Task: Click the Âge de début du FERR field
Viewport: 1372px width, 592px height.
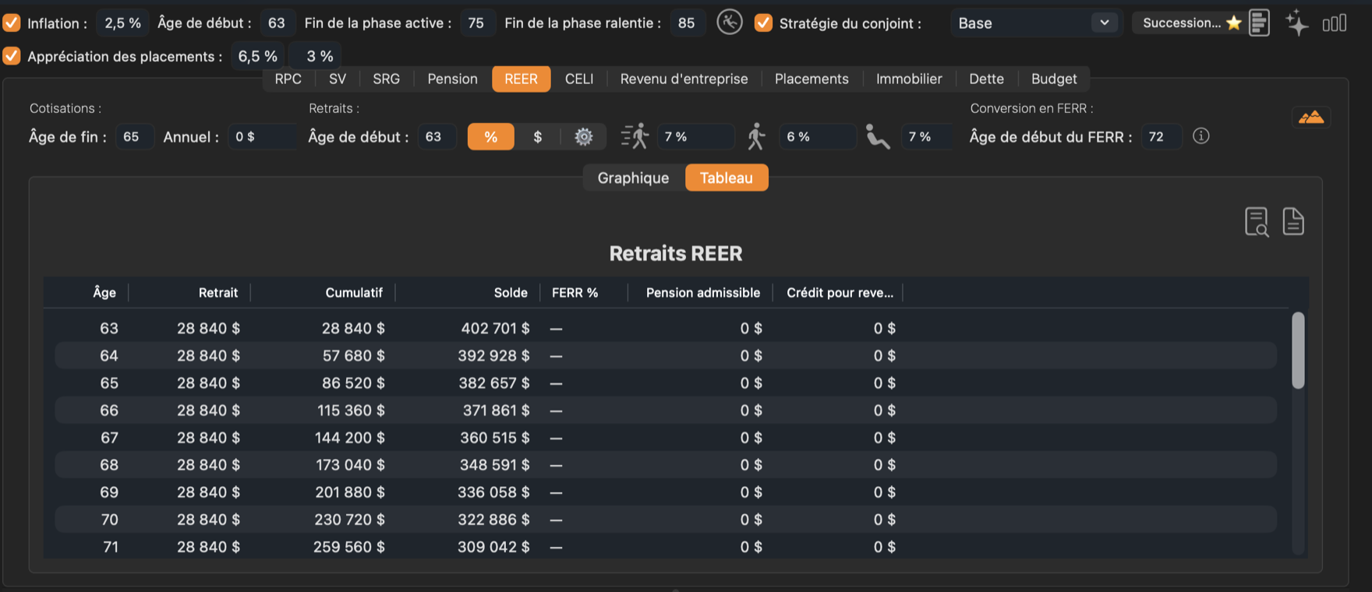Action: click(1162, 137)
